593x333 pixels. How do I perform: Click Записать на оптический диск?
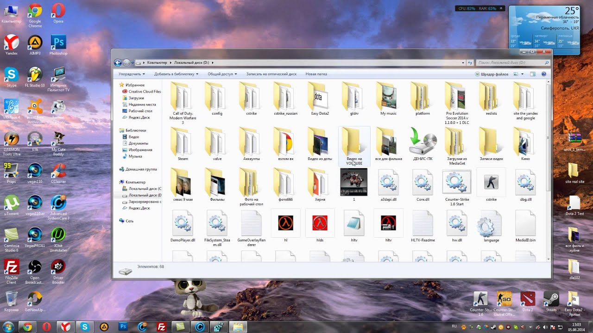(x=271, y=74)
